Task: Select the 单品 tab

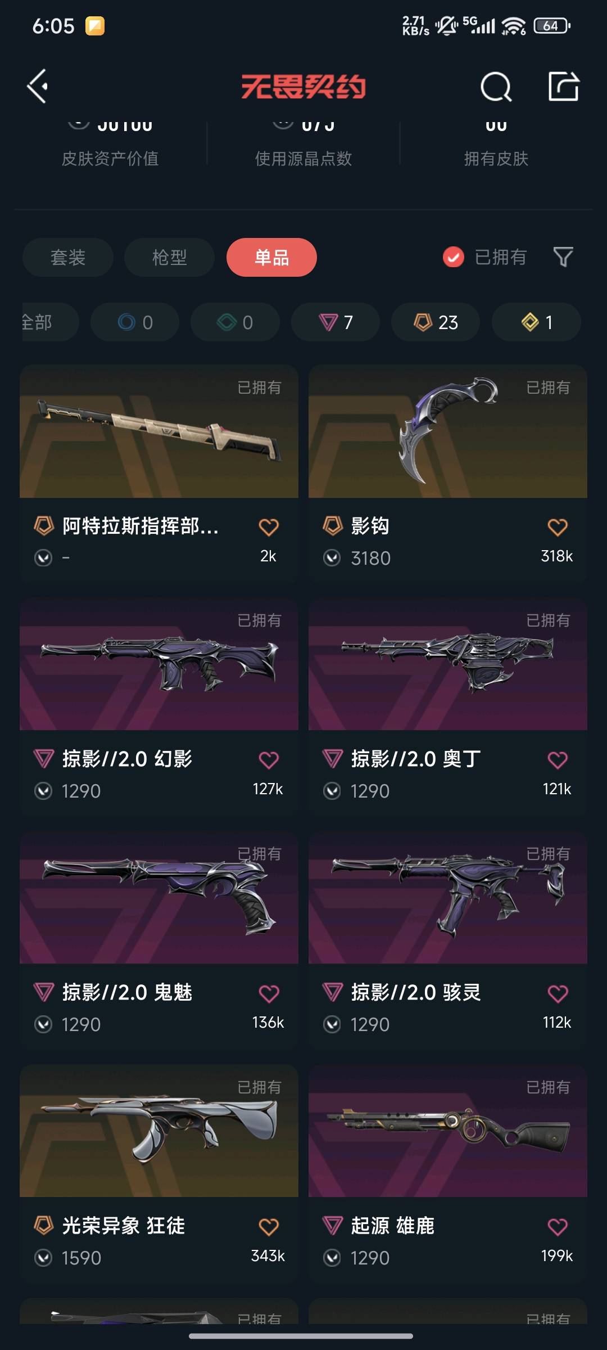Action: pos(271,257)
